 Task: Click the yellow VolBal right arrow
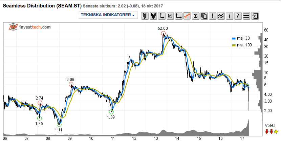click(x=276, y=132)
